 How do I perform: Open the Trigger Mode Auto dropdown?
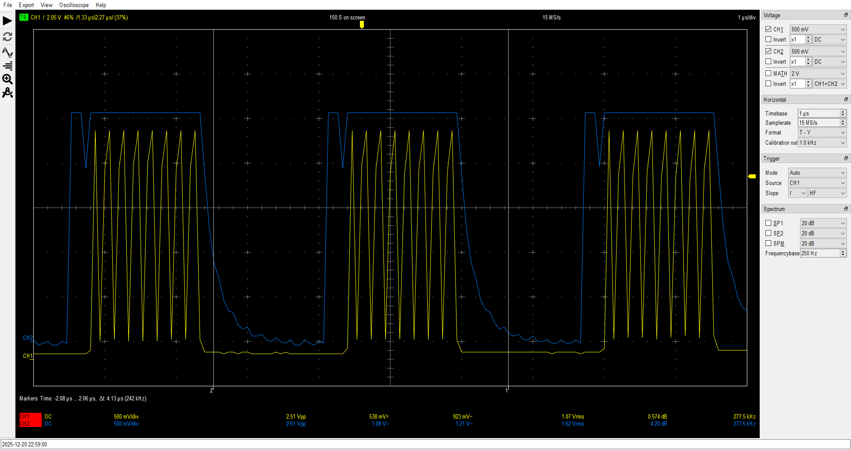[817, 173]
